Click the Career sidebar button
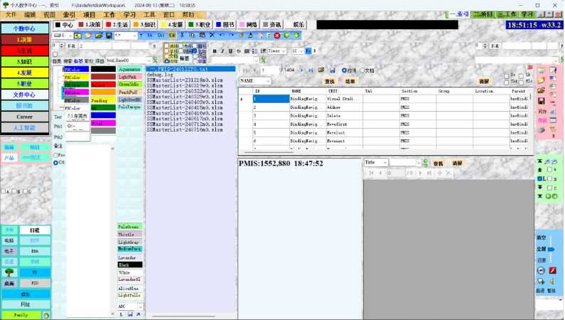 click(24, 117)
